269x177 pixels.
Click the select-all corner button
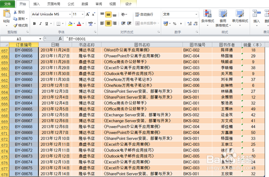tap(5, 45)
